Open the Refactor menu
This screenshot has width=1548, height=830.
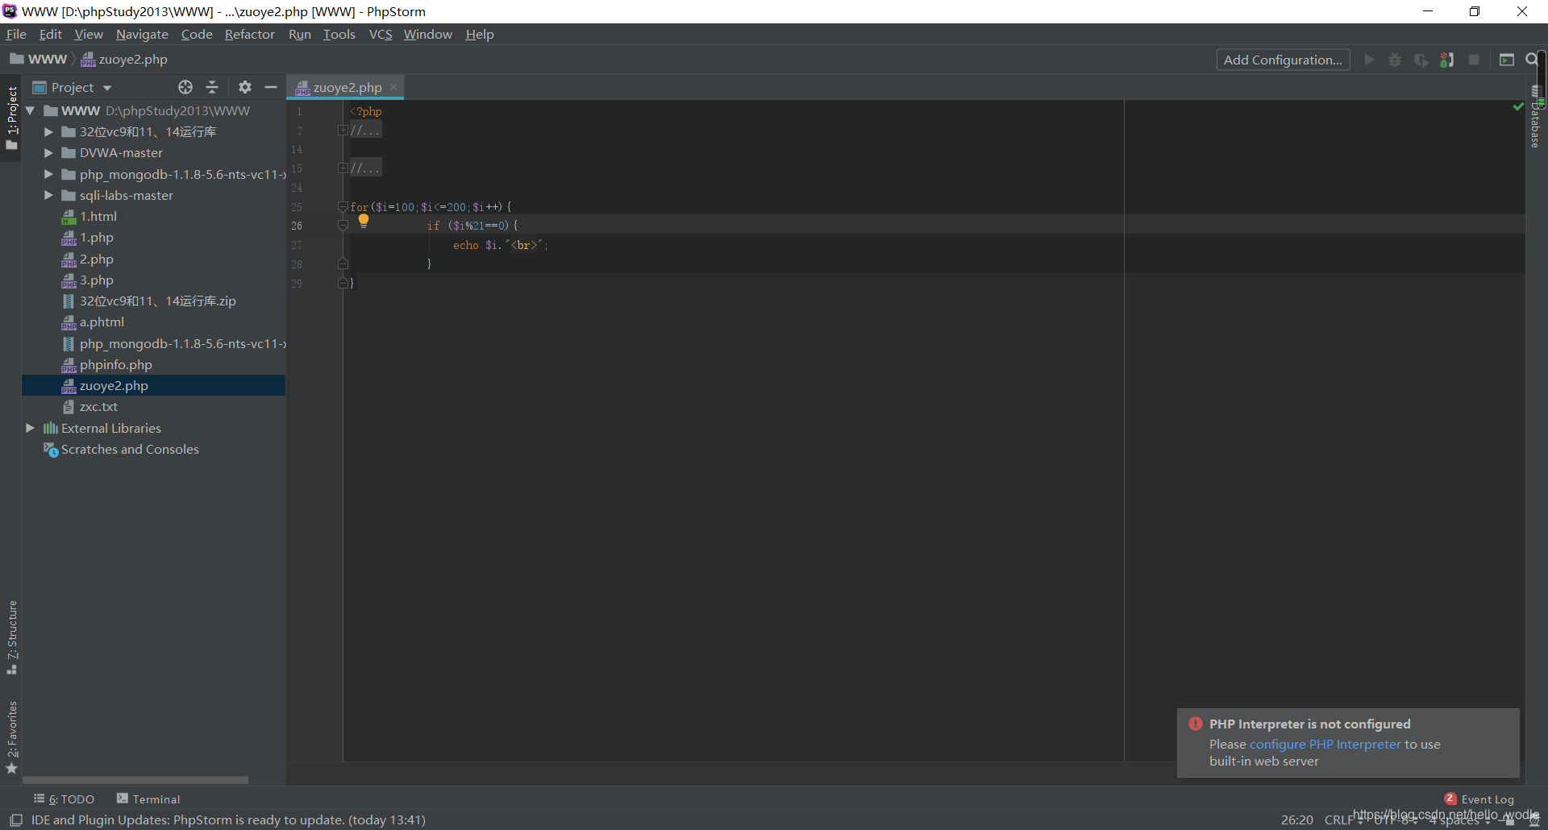click(249, 34)
